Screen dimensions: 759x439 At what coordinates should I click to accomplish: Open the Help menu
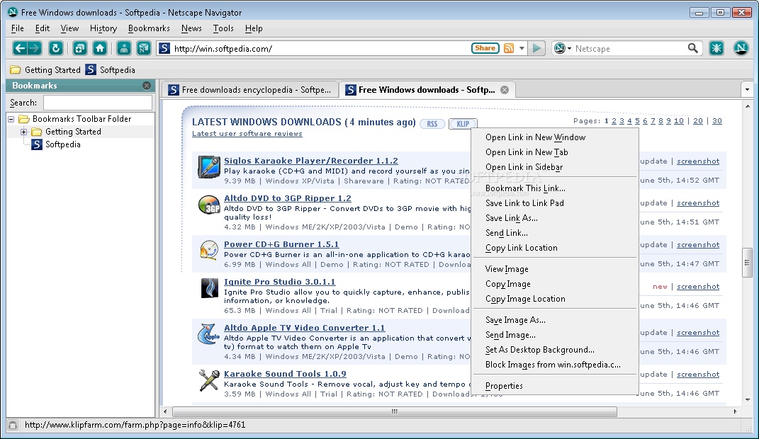pos(254,28)
